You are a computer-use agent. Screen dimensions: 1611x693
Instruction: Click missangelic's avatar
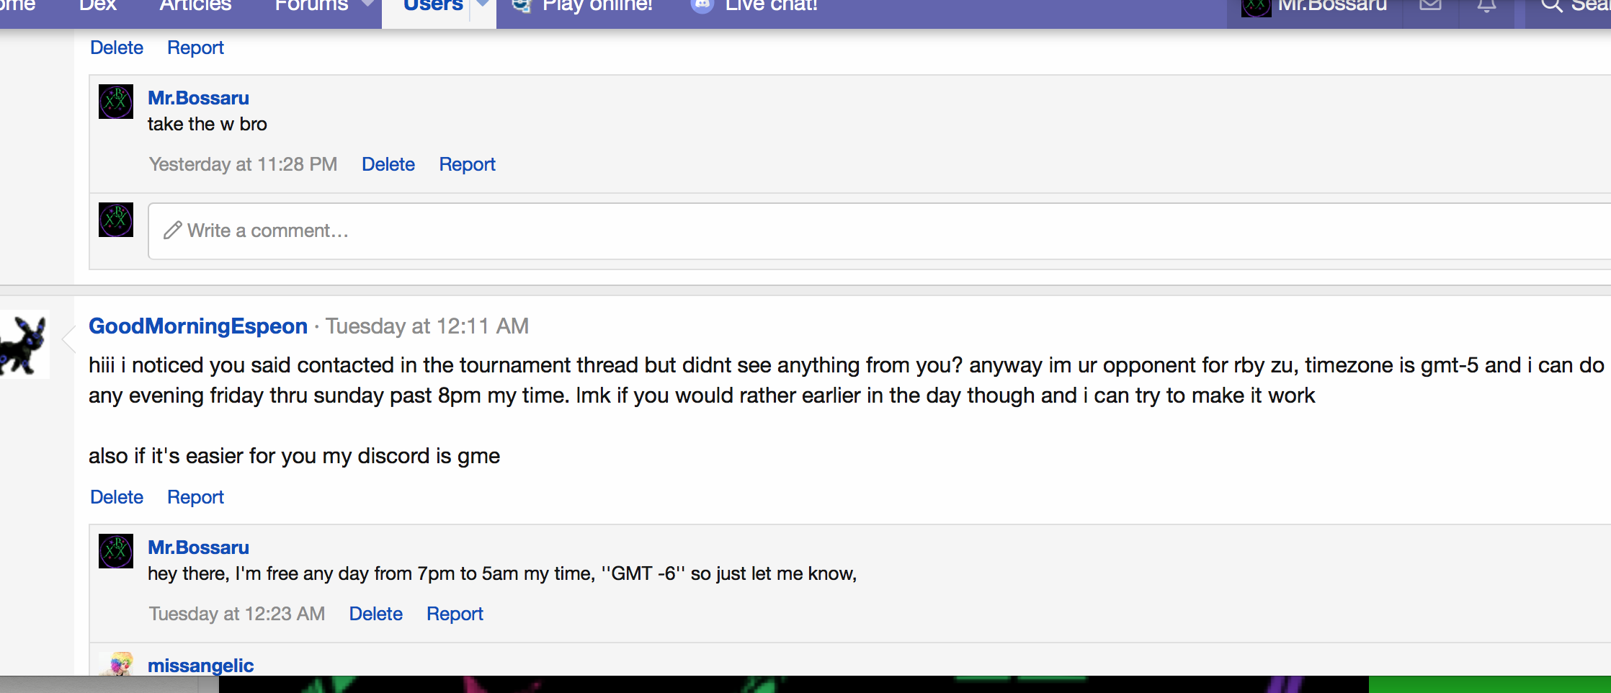tap(119, 665)
